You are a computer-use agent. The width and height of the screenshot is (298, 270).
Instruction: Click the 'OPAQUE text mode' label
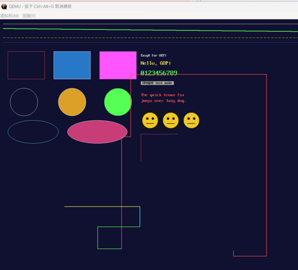click(x=157, y=83)
